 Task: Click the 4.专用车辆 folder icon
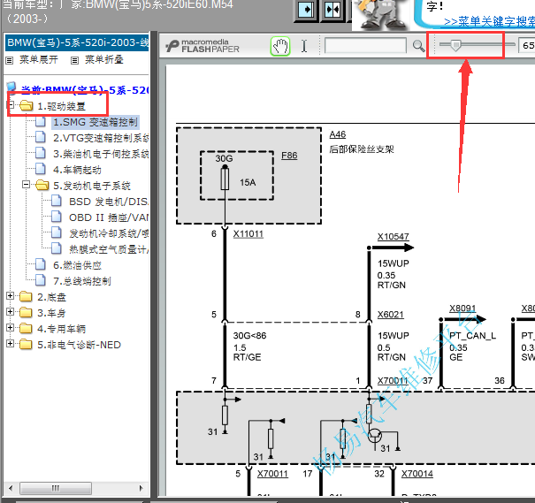coord(26,328)
